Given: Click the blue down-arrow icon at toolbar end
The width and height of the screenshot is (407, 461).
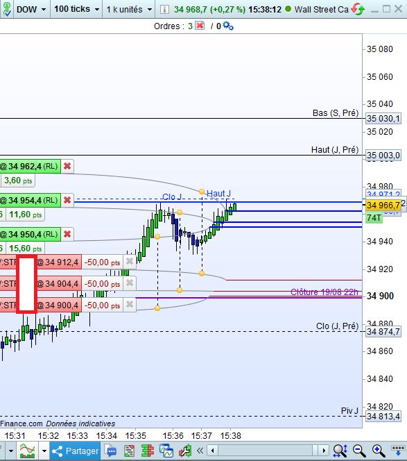Looking at the screenshot, I should point(398,450).
